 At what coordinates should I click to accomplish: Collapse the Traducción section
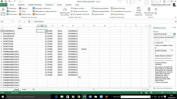click(x=155, y=43)
